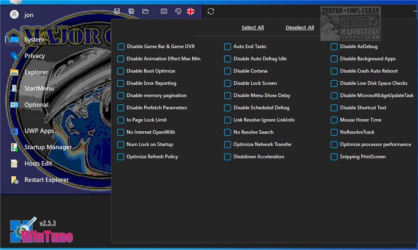
Task: Open the Startup Manager icon
Action: pos(14,147)
